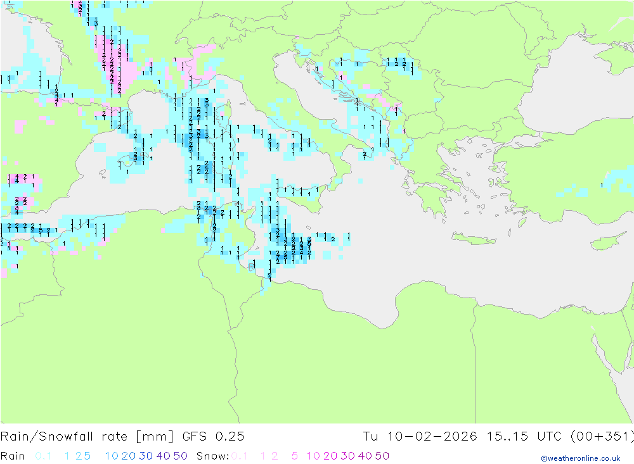Select the Snow 40 legend color value
The image size is (634, 464).
click(365, 456)
